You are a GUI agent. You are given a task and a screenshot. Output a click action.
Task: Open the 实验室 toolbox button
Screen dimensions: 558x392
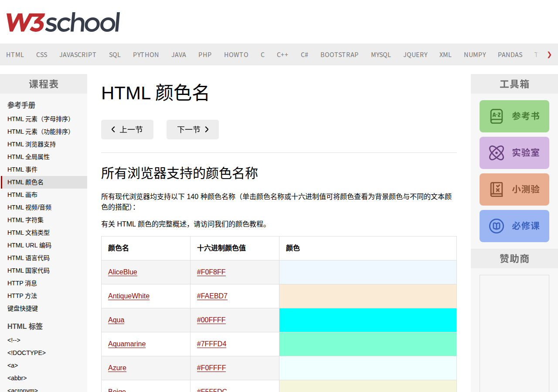coord(514,153)
